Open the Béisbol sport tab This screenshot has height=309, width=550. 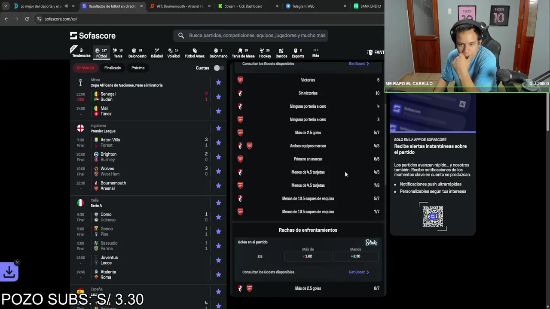point(157,53)
